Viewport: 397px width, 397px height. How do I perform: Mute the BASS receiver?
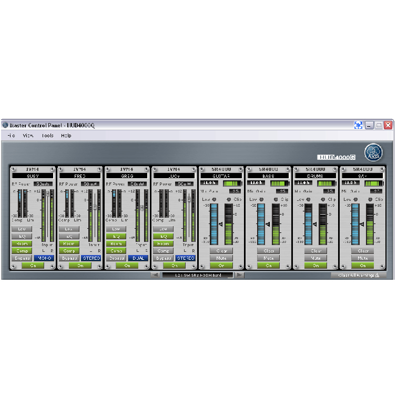coord(268,258)
